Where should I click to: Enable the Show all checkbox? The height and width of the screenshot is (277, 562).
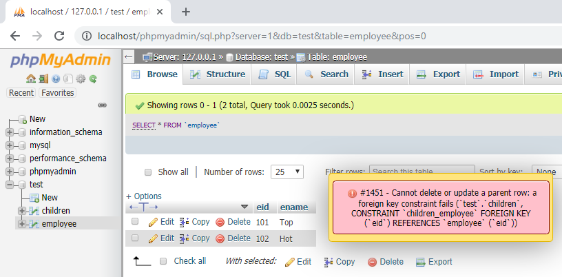pos(147,172)
